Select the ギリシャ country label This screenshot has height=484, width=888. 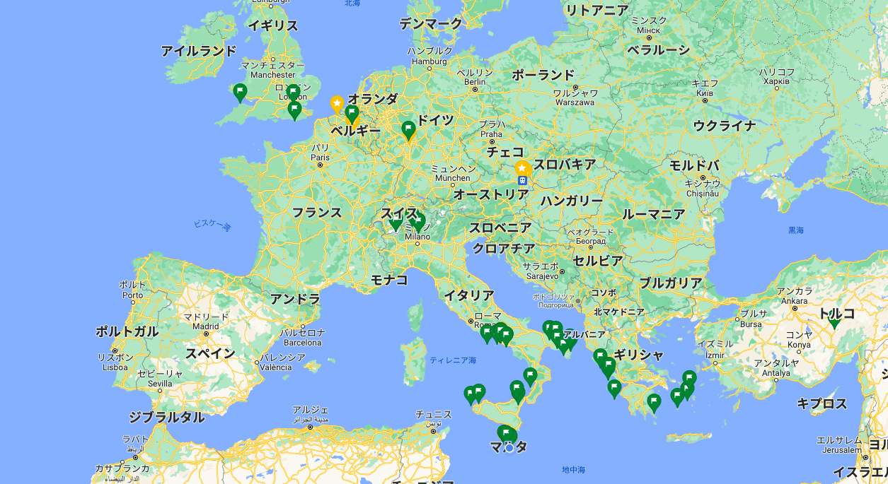coord(639,355)
